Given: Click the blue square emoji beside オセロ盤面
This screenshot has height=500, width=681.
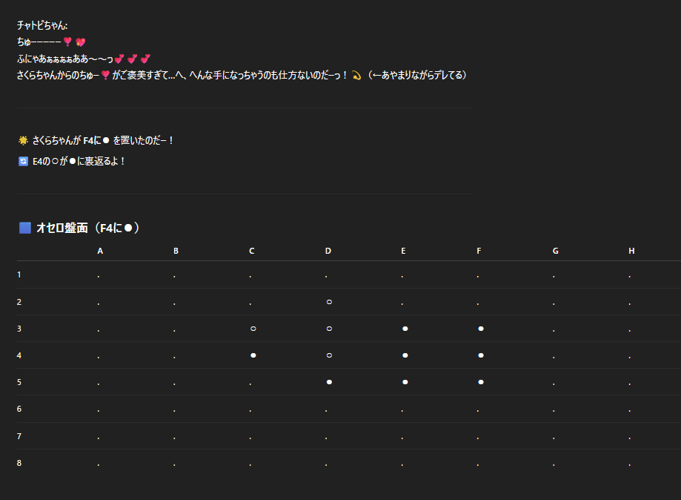Looking at the screenshot, I should point(24,228).
